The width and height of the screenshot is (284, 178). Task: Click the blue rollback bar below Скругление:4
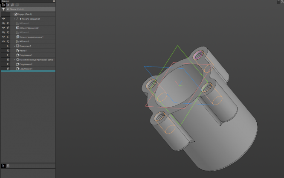click(27, 71)
